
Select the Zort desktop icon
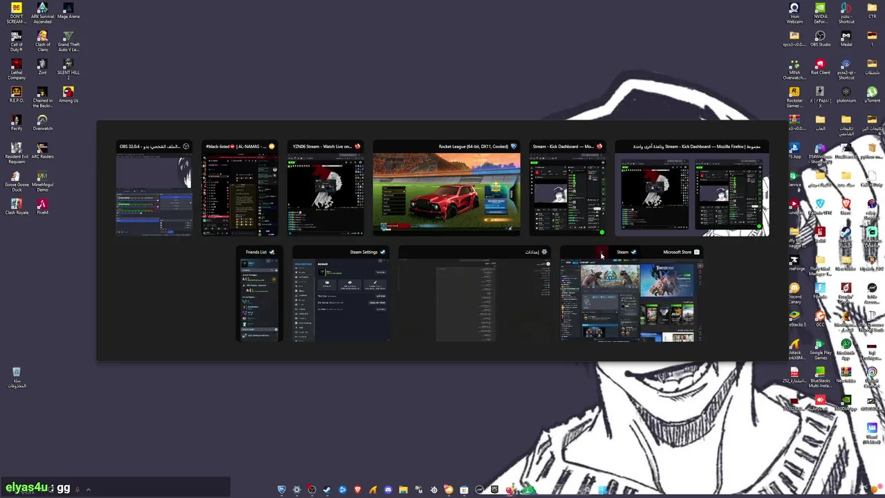(x=42, y=67)
